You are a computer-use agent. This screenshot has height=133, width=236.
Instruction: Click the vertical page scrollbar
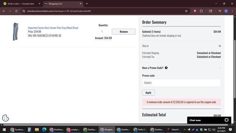coord(235,69)
